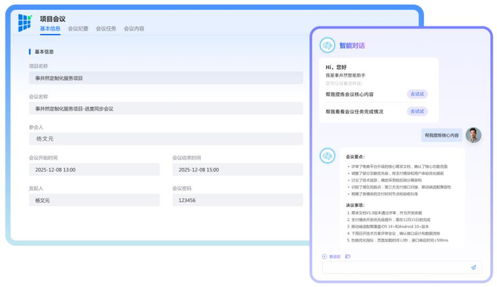497x287 pixels.
Task: Click the suggestion text 帮我提炼会议核心内容
Action: pos(349,94)
